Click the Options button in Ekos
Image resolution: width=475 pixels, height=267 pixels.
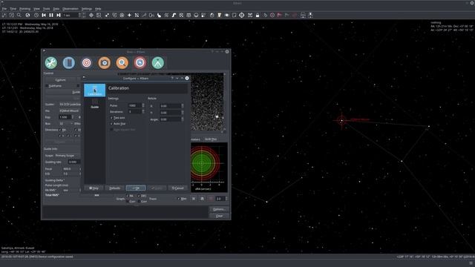point(219,209)
